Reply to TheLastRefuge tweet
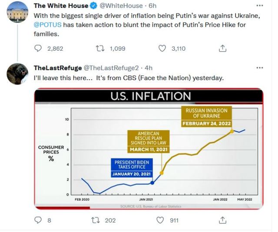This screenshot has height=232, width=278. (x=38, y=220)
